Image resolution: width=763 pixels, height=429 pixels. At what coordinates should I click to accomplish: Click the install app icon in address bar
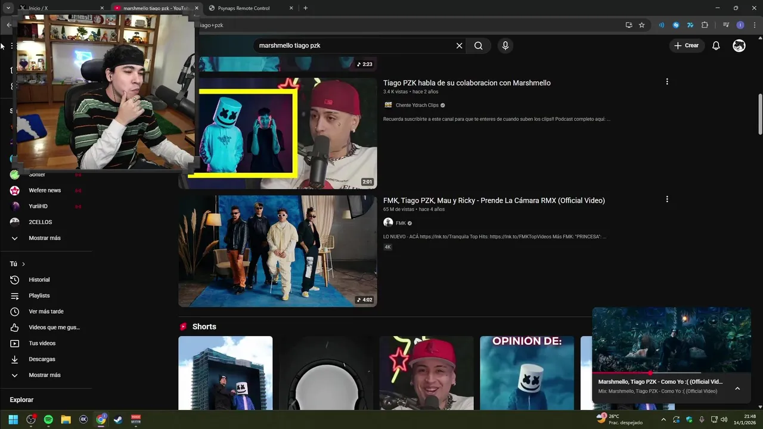click(629, 25)
